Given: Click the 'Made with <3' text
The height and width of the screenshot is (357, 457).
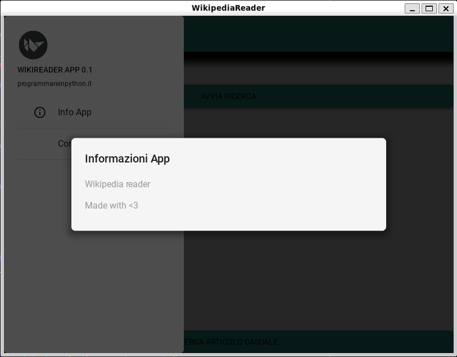Looking at the screenshot, I should point(111,205).
